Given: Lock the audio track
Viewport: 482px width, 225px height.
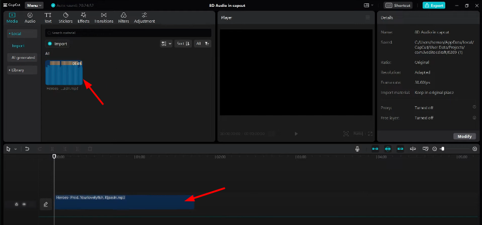Looking at the screenshot, I should (16, 204).
